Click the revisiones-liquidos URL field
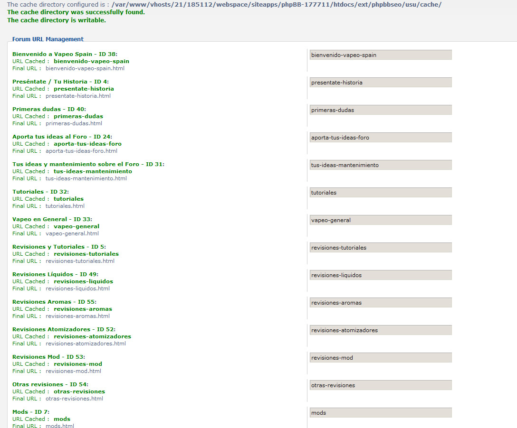517x428 pixels. pyautogui.click(x=380, y=275)
